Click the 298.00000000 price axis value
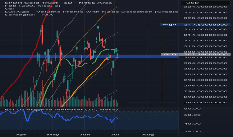 click(206, 80)
